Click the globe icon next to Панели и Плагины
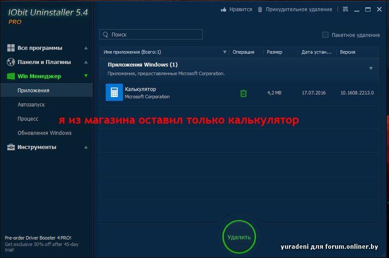The width and height of the screenshot is (389, 258). [x=11, y=62]
